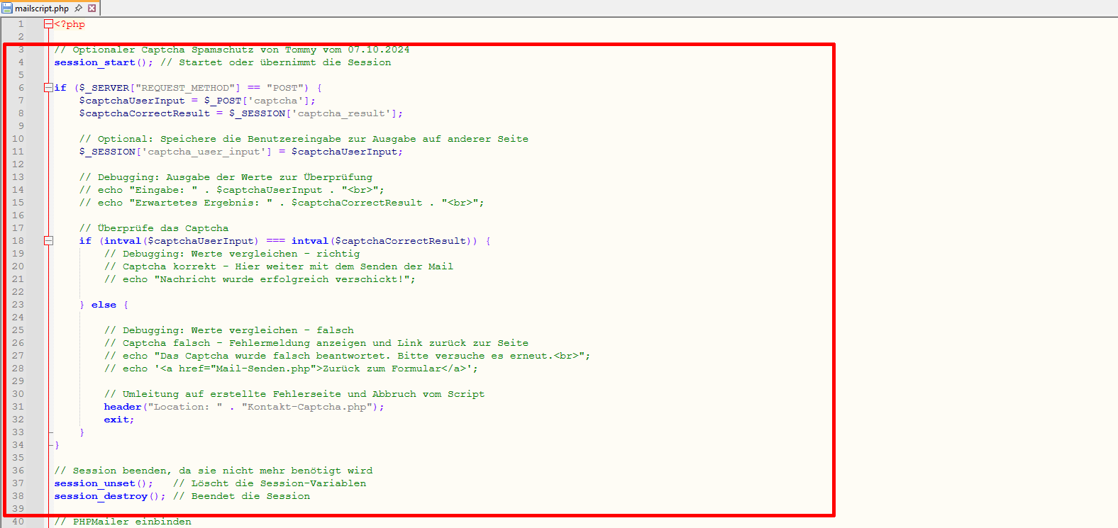The width and height of the screenshot is (1118, 528).
Task: Collapse the <?php block fold marker
Action: [x=48, y=24]
